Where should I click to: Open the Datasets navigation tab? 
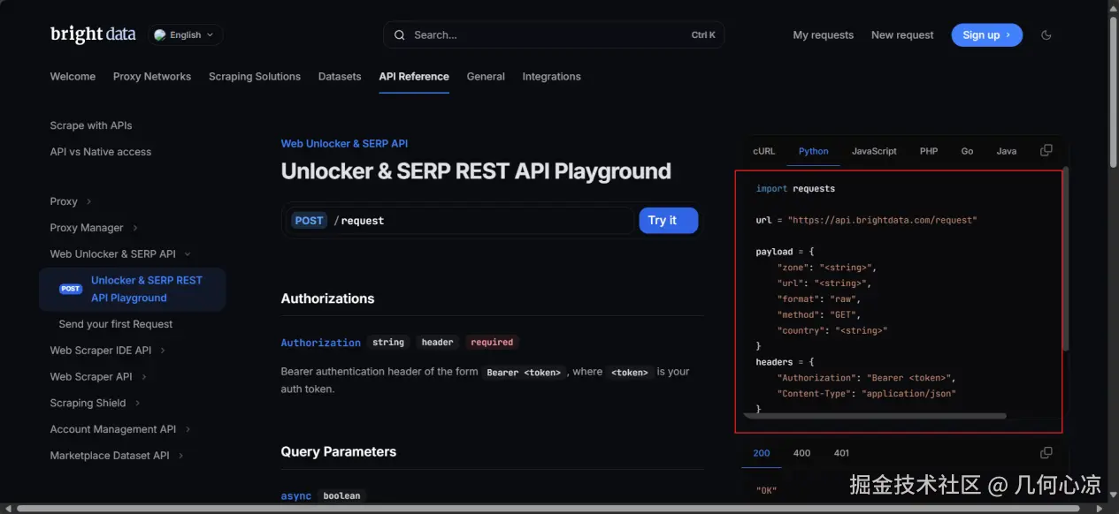(340, 77)
